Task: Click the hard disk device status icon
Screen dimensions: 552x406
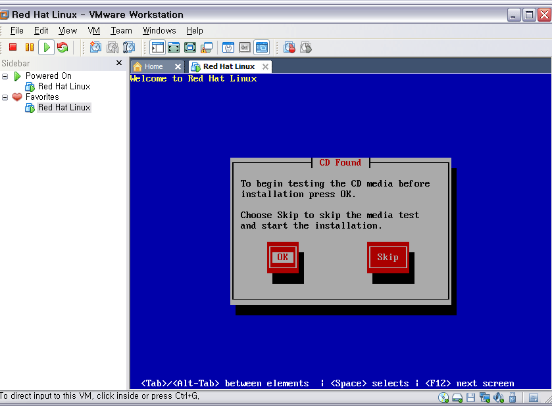Action: [x=457, y=397]
